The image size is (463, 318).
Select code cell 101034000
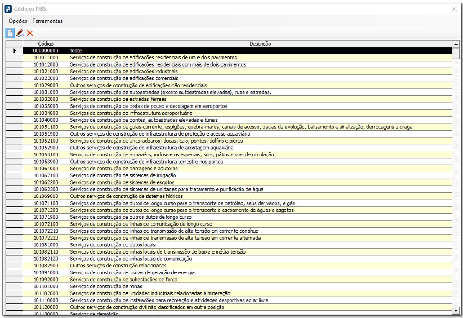click(46, 113)
